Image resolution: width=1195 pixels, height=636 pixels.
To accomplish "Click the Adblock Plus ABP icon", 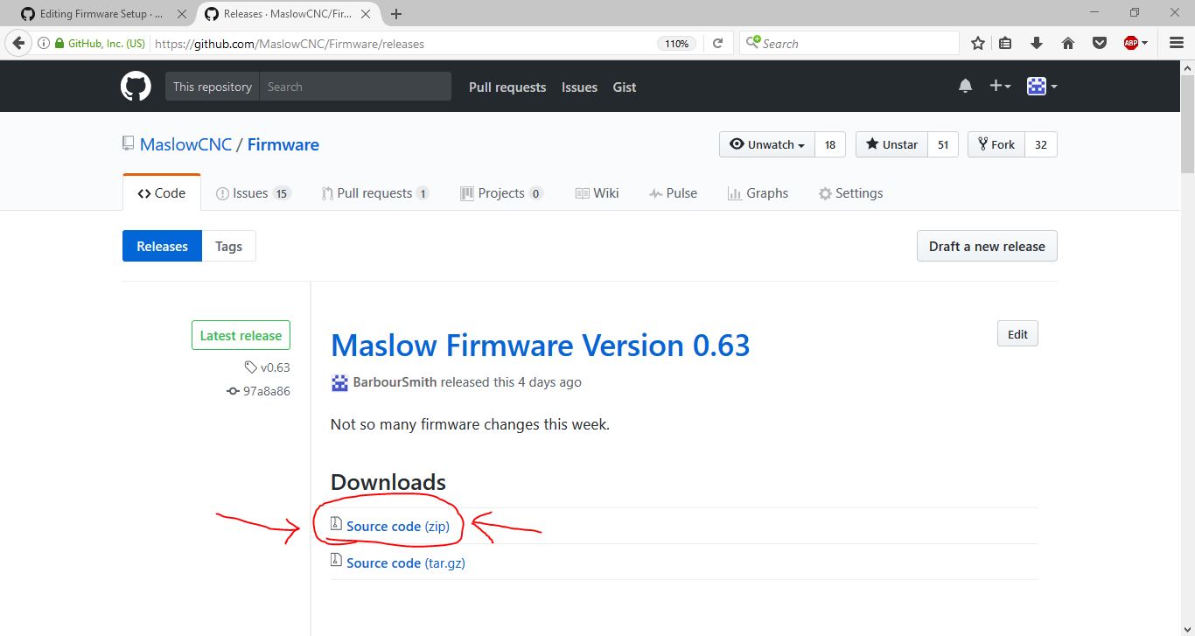I will [1131, 43].
